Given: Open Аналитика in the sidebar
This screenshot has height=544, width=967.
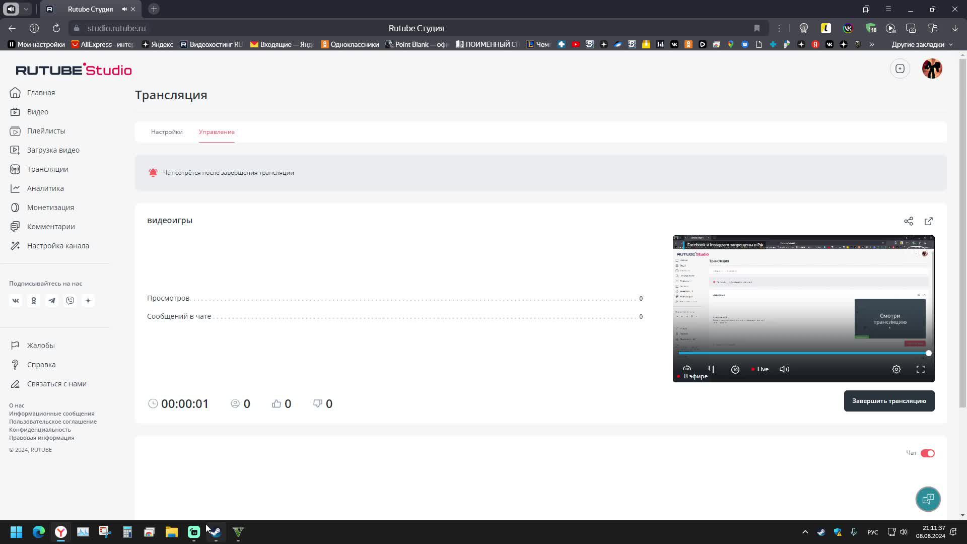Looking at the screenshot, I should pos(45,188).
